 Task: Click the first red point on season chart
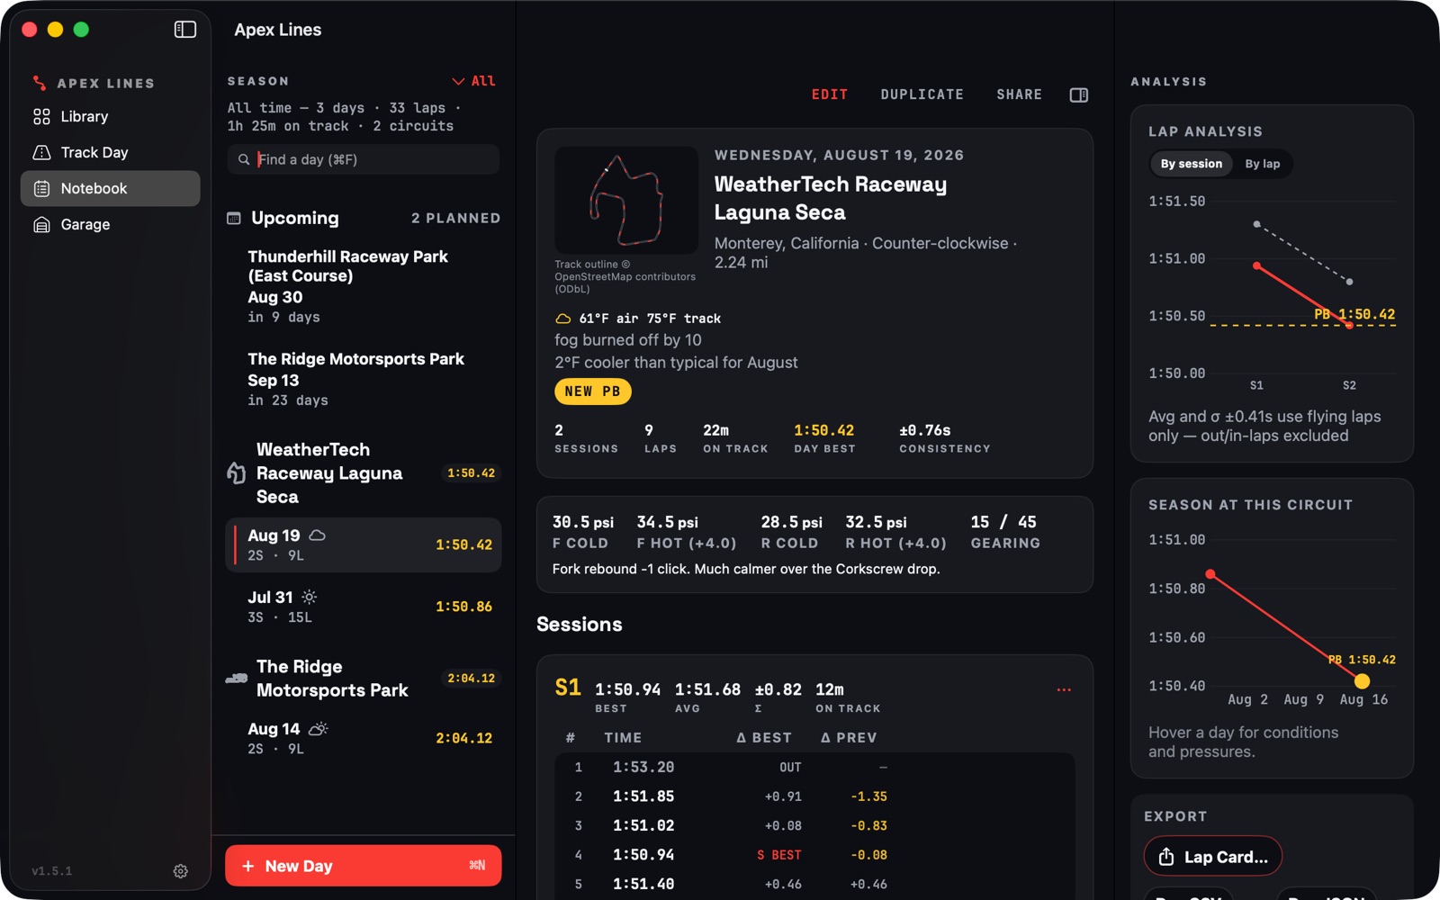point(1210,573)
